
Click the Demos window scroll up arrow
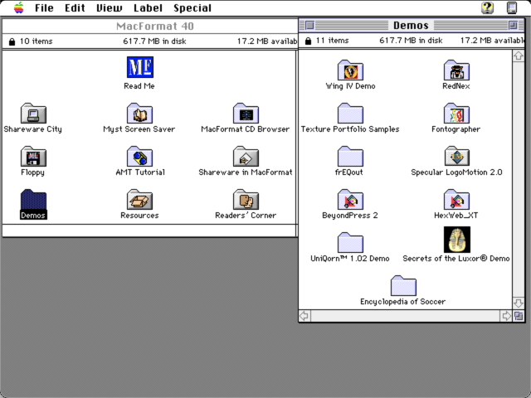tap(519, 56)
